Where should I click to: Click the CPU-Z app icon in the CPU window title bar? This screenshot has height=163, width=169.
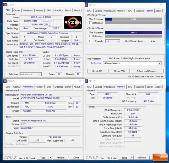pos(5,5)
